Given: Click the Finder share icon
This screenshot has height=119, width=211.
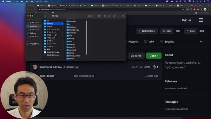Looking at the screenshot, I should click(x=105, y=16).
